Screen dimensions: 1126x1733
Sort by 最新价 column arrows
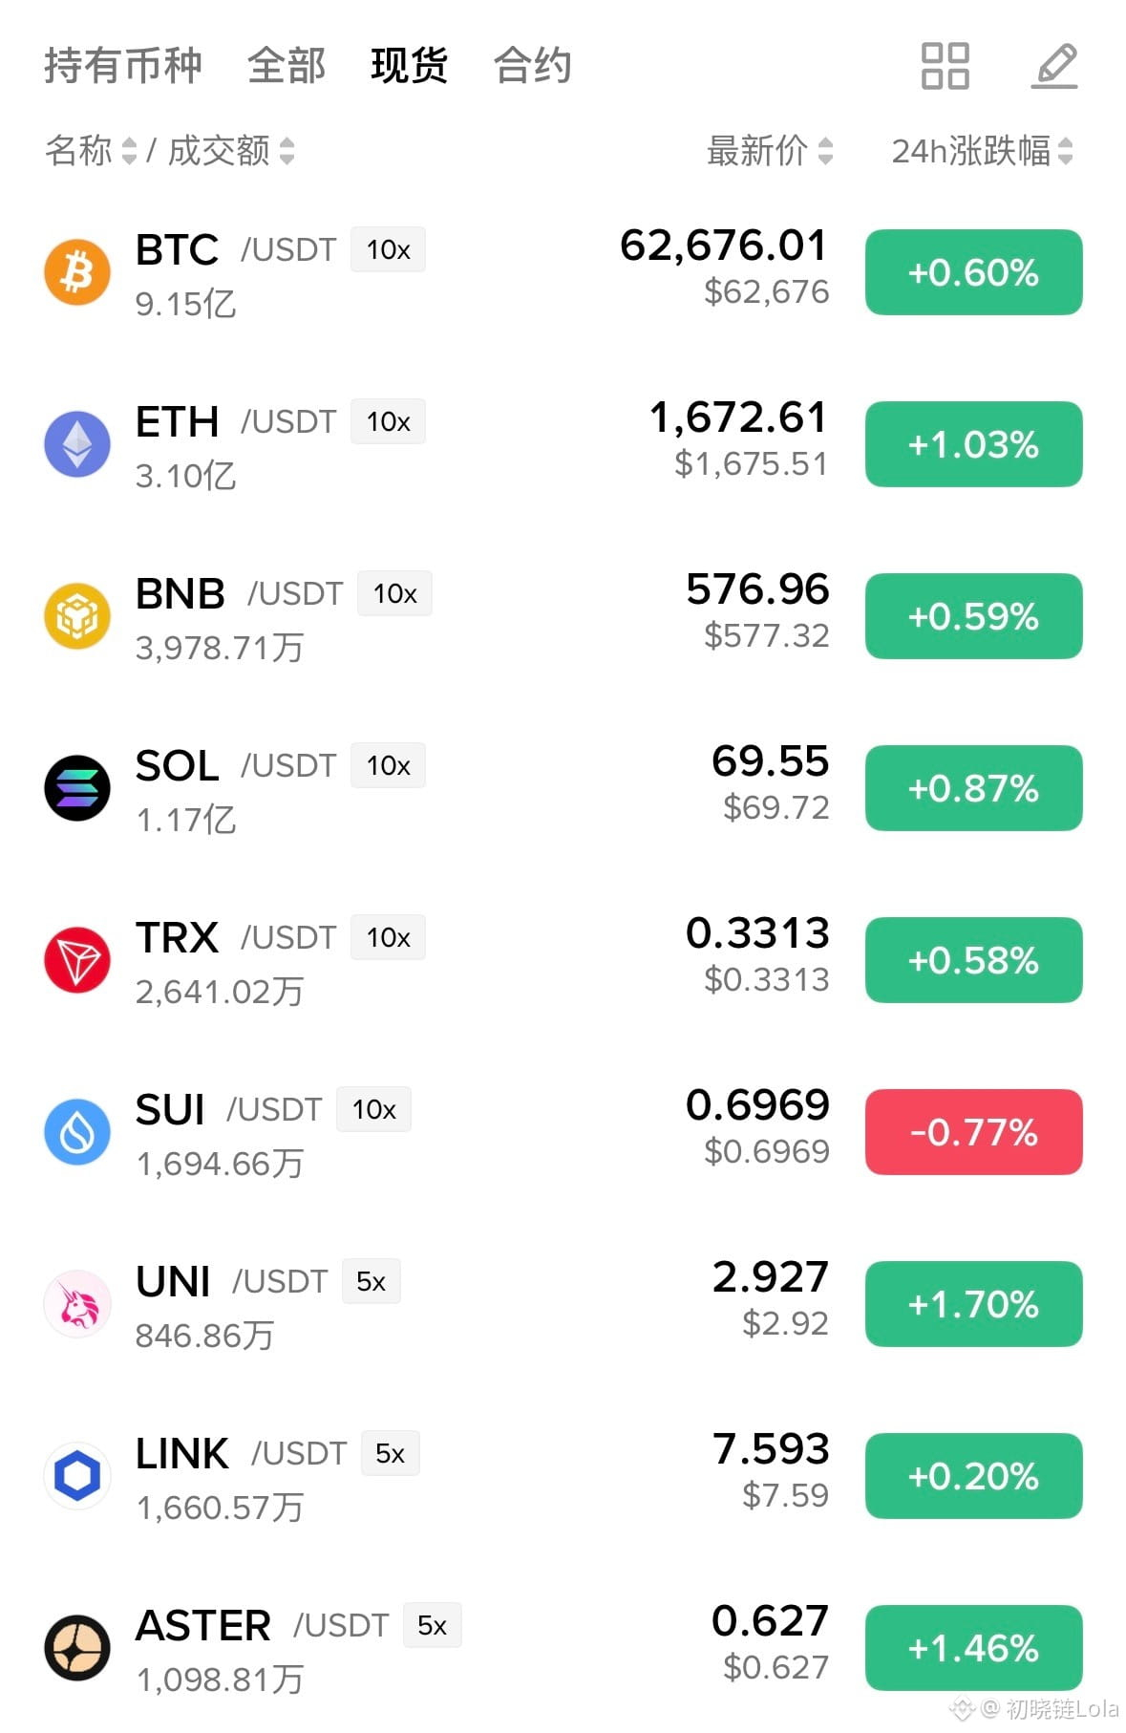pyautogui.click(x=825, y=151)
